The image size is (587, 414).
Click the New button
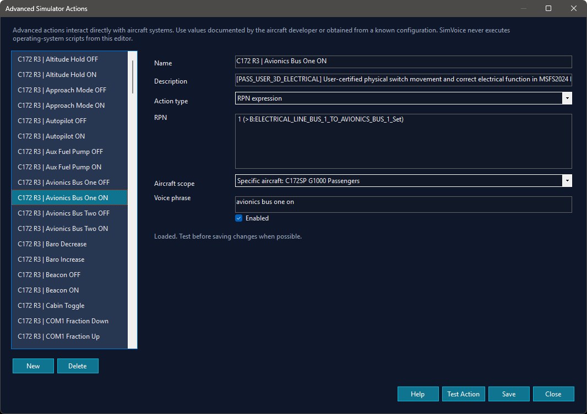33,366
